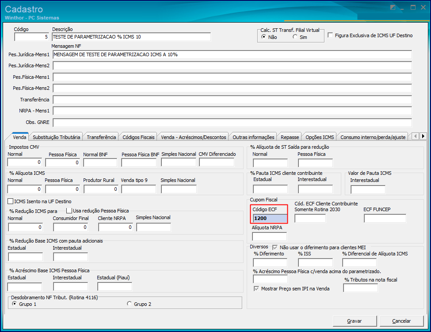Click the Pes.Física-Mens2 field
The width and height of the screenshot is (431, 332).
232,89
